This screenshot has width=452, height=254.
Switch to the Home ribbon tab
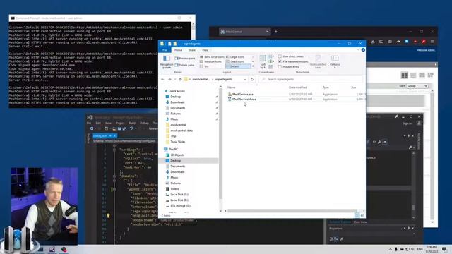point(178,50)
